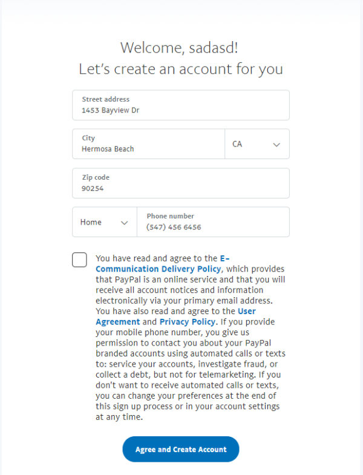Open the Home phone type dropdown
This screenshot has width=363, height=475.
tap(104, 222)
